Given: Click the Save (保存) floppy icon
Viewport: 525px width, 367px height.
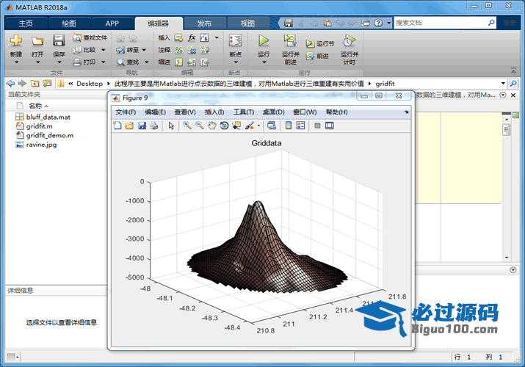Looking at the screenshot, I should (x=59, y=40).
